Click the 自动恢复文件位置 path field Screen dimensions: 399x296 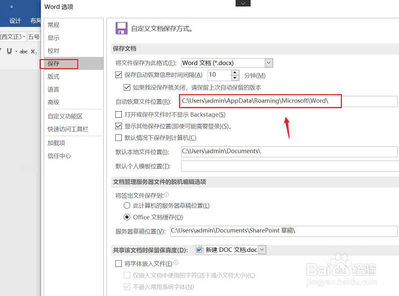[x=288, y=101]
